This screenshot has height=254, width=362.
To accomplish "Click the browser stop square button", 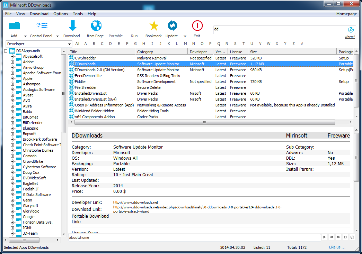I will (x=345, y=237).
